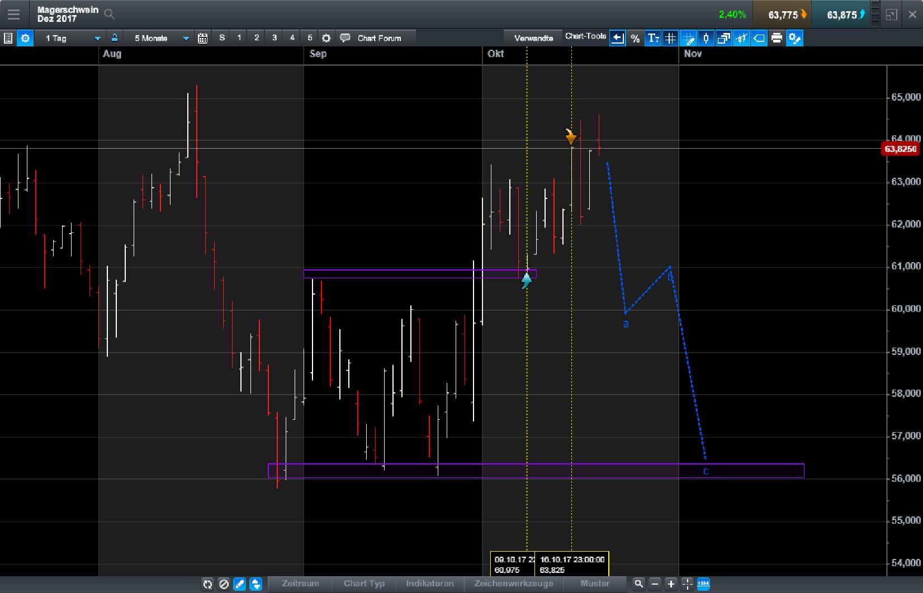Open the Indikatoren menu
The width and height of the screenshot is (923, 593).
[429, 583]
